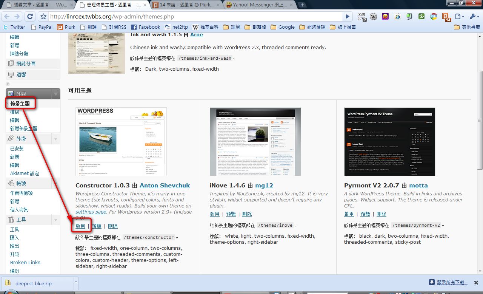Collapse the 帳號 section arrow
The width and height of the screenshot is (483, 294).
tap(56, 183)
